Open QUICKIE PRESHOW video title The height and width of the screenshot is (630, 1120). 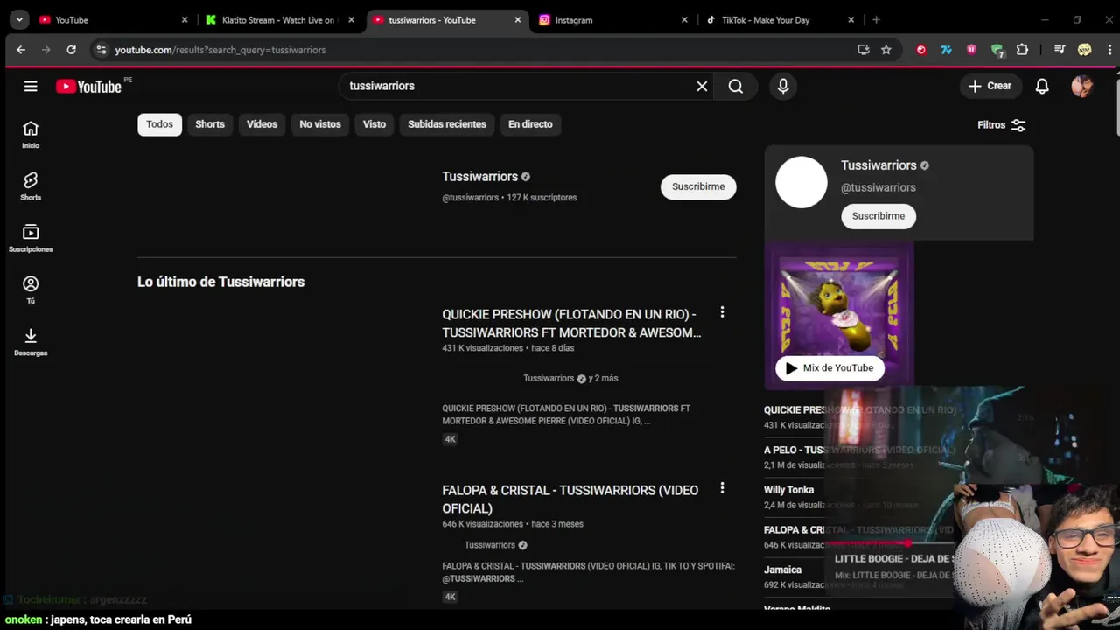571,324
